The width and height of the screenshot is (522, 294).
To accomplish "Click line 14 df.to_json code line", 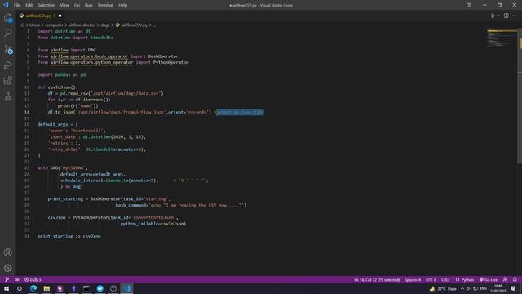I will coord(150,112).
